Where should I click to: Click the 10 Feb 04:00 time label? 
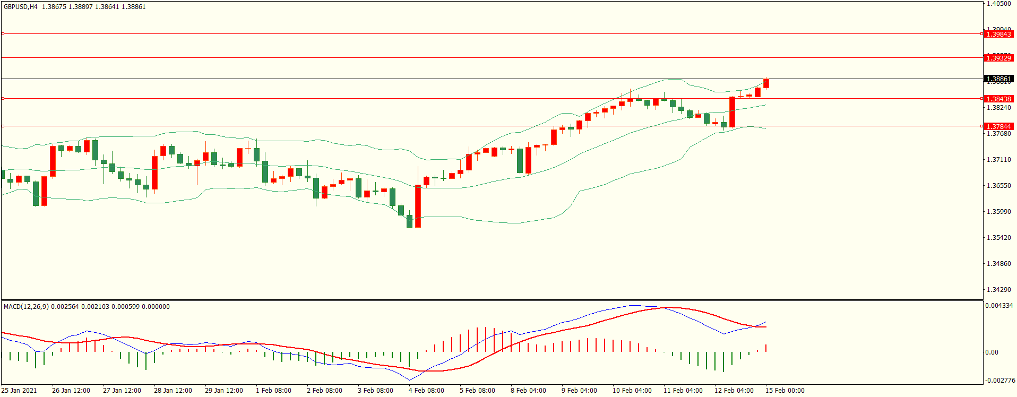632,391
